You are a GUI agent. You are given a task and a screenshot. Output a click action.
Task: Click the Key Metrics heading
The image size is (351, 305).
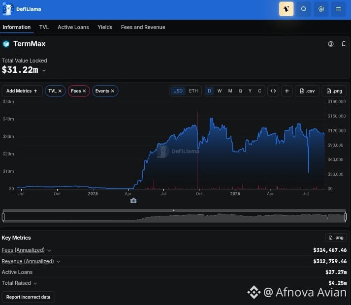click(x=16, y=238)
